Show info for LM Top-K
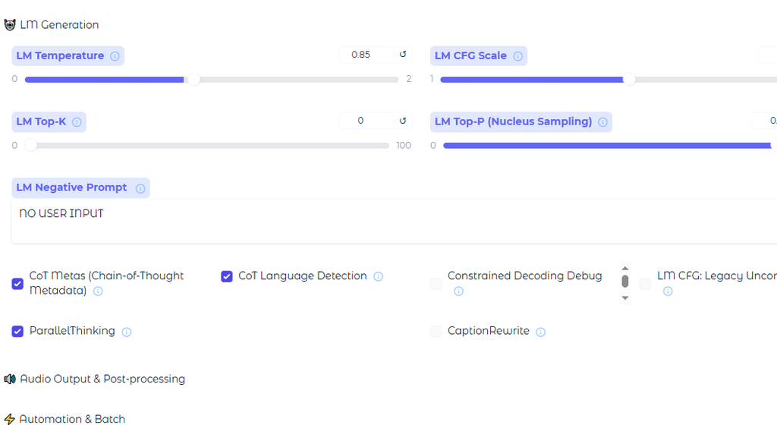The width and height of the screenshot is (777, 425). point(77,122)
